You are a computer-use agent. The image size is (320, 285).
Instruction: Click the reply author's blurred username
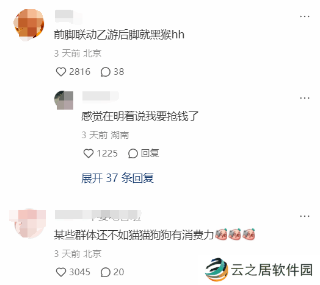(x=100, y=96)
